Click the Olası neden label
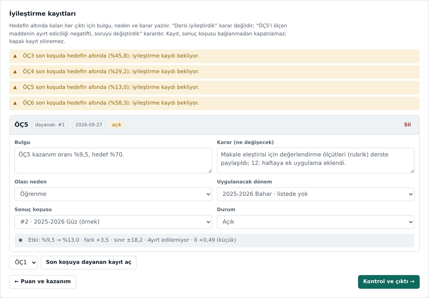Screen dimensions: 429x298 pos(31,182)
